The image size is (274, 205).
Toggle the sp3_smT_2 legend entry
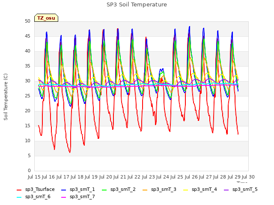coord(119,190)
